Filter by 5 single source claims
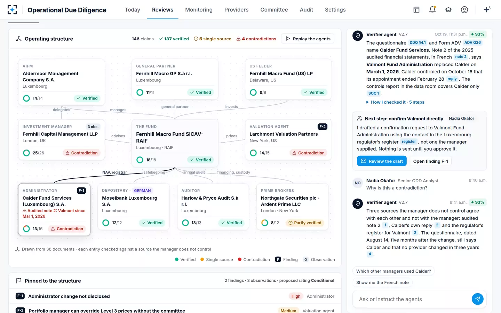Screen dimensions: 501x313 coord(213,39)
